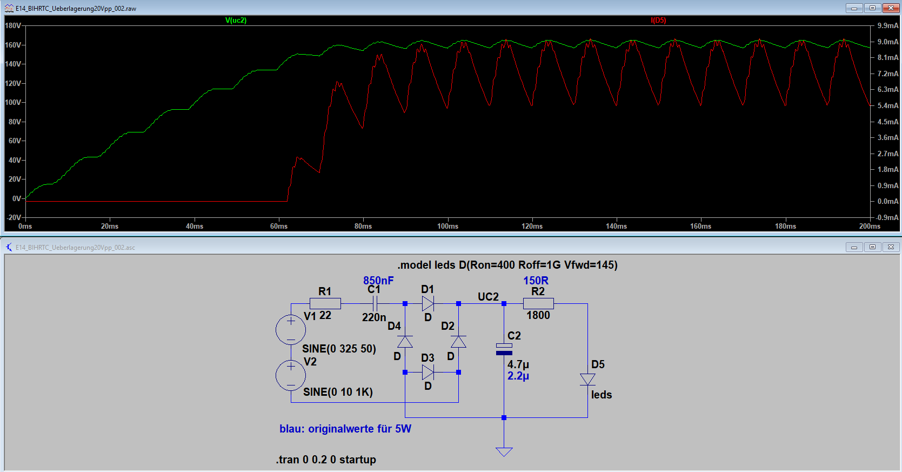This screenshot has height=472, width=902.
Task: Select diode D4 symbol
Action: coord(405,341)
